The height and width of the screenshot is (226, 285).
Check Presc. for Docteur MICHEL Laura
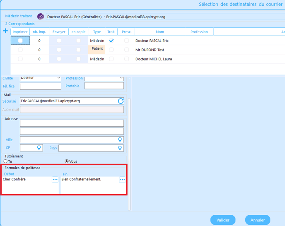click(x=126, y=59)
